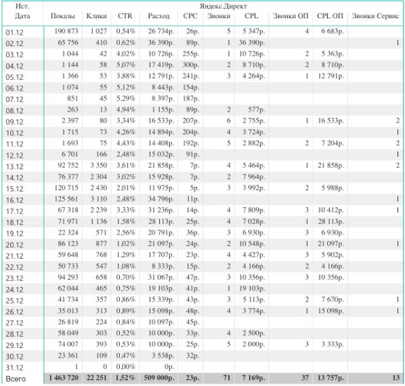
Task: Click the total spend 509 000р. cell
Action: coord(159,378)
